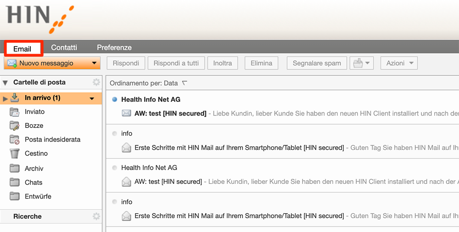Image resolution: width=459 pixels, height=232 pixels.
Task: Open the Entwürfe folder
Action: click(38, 196)
